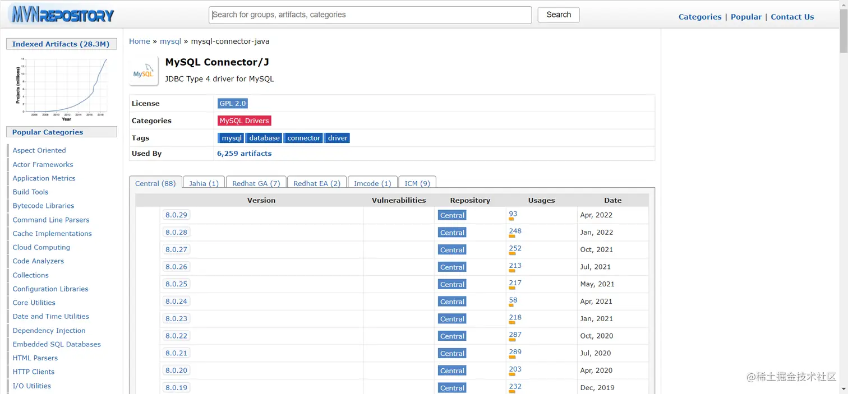Open the Contact Us link

[792, 17]
